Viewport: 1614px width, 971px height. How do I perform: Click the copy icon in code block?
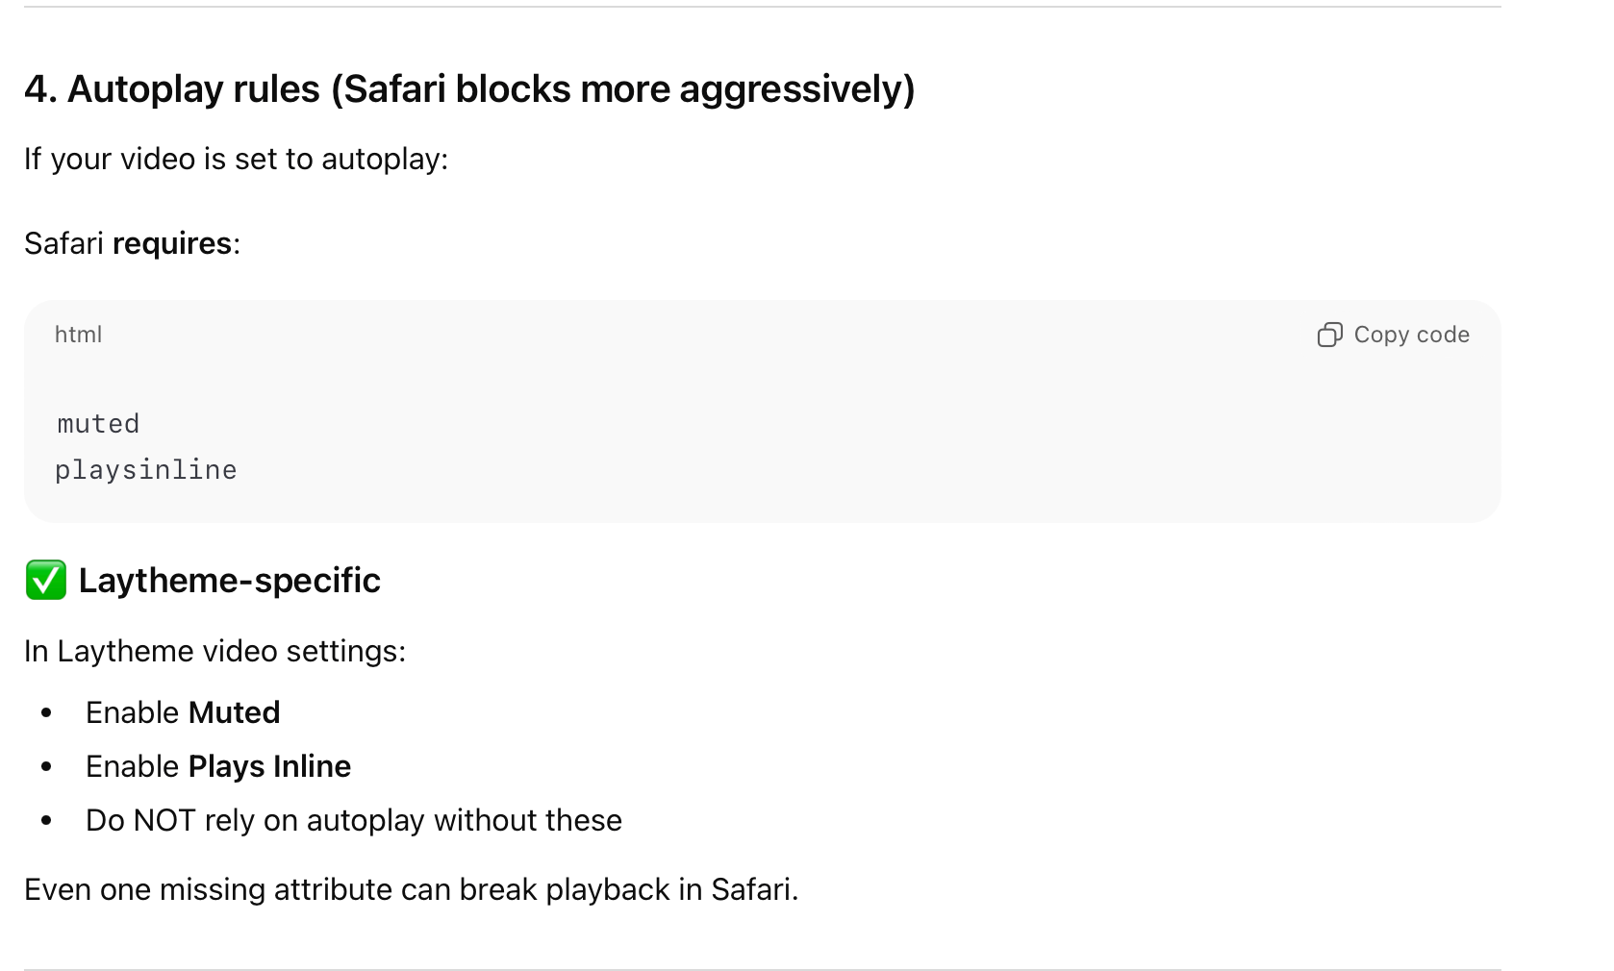click(1329, 335)
